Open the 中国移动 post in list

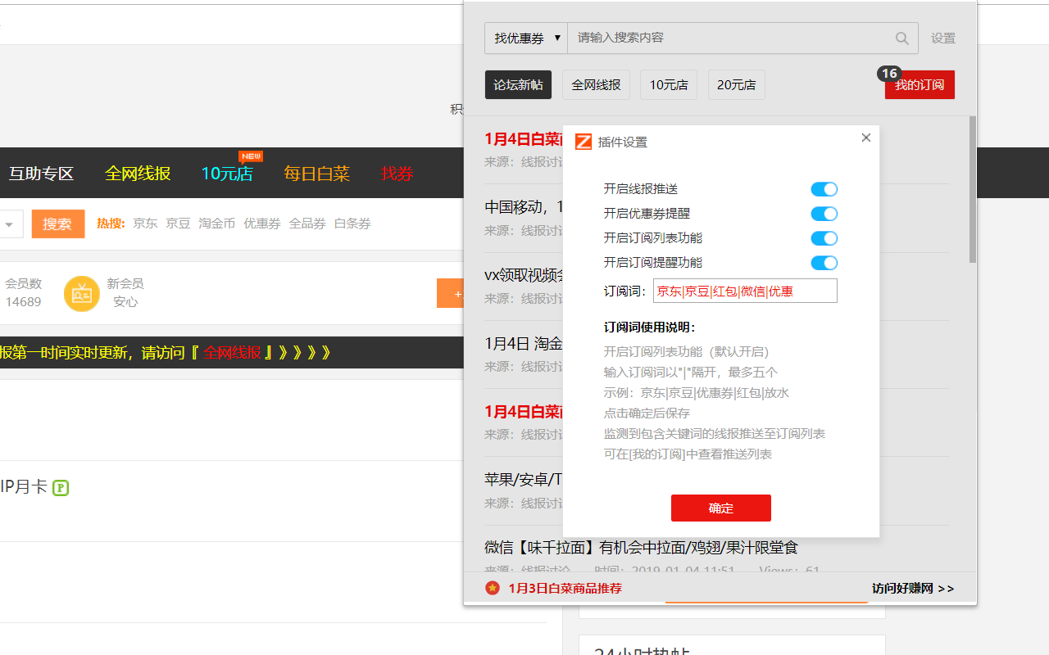tap(524, 206)
